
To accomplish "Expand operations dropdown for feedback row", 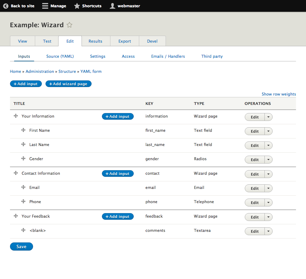I will (268, 217).
